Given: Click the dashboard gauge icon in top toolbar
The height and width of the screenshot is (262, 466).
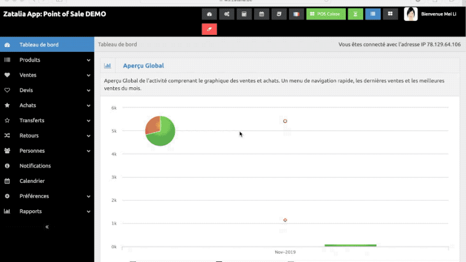Looking at the screenshot, I should tap(209, 14).
